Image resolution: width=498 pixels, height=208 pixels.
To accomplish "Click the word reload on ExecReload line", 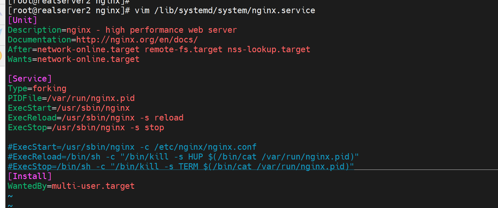I will click(x=169, y=118).
